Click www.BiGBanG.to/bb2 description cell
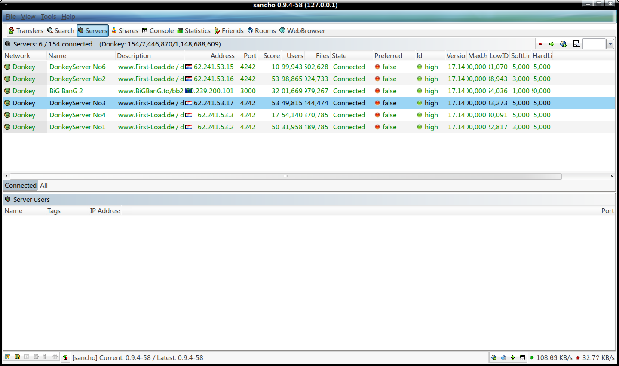This screenshot has height=366, width=619. 150,91
